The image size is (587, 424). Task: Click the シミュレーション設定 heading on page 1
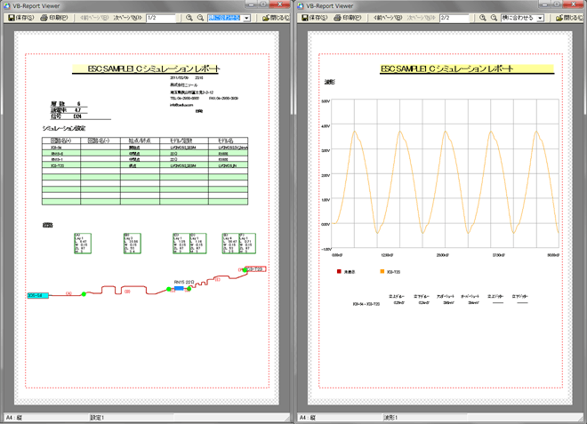[x=64, y=128]
